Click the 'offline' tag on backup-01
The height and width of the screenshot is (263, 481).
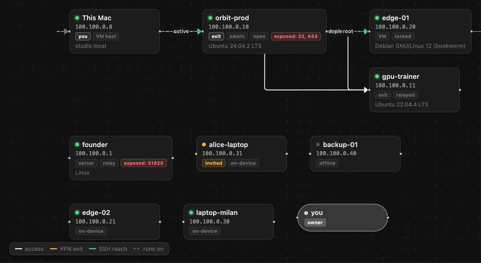(327, 163)
